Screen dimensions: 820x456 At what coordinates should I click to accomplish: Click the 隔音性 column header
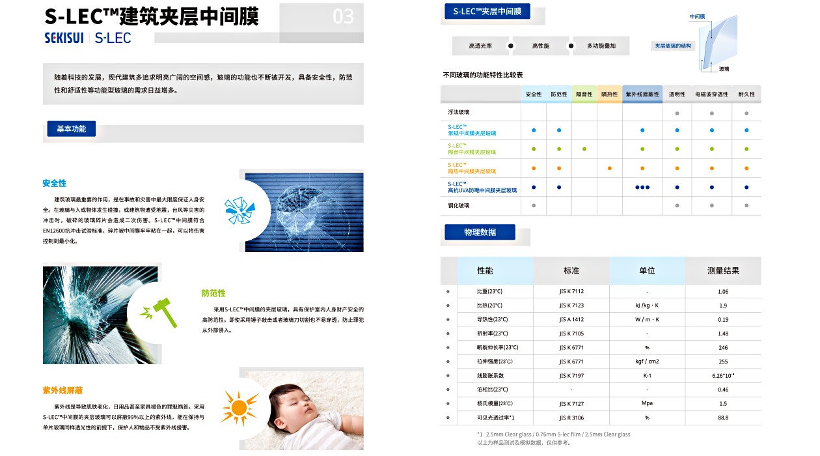point(584,94)
